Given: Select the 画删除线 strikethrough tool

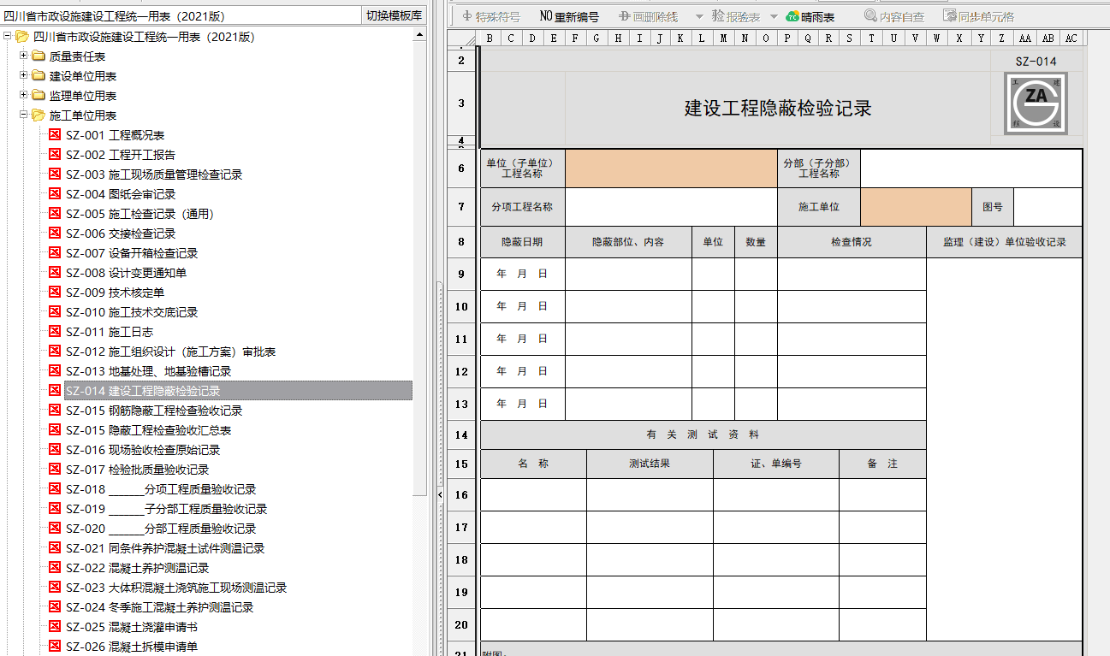Looking at the screenshot, I should point(649,16).
